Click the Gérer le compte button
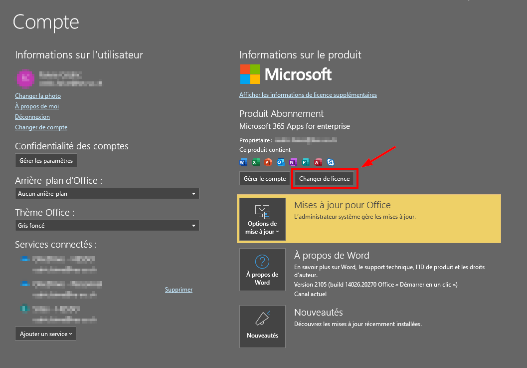Image resolution: width=527 pixels, height=368 pixels. [x=265, y=178]
